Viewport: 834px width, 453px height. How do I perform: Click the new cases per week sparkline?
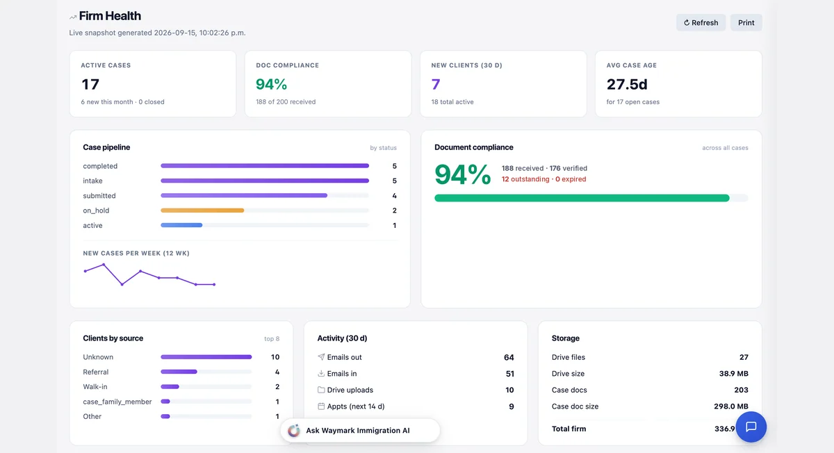(149, 274)
